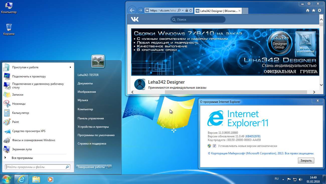Click the Start orb button
The image size is (326, 184).
click(x=6, y=179)
